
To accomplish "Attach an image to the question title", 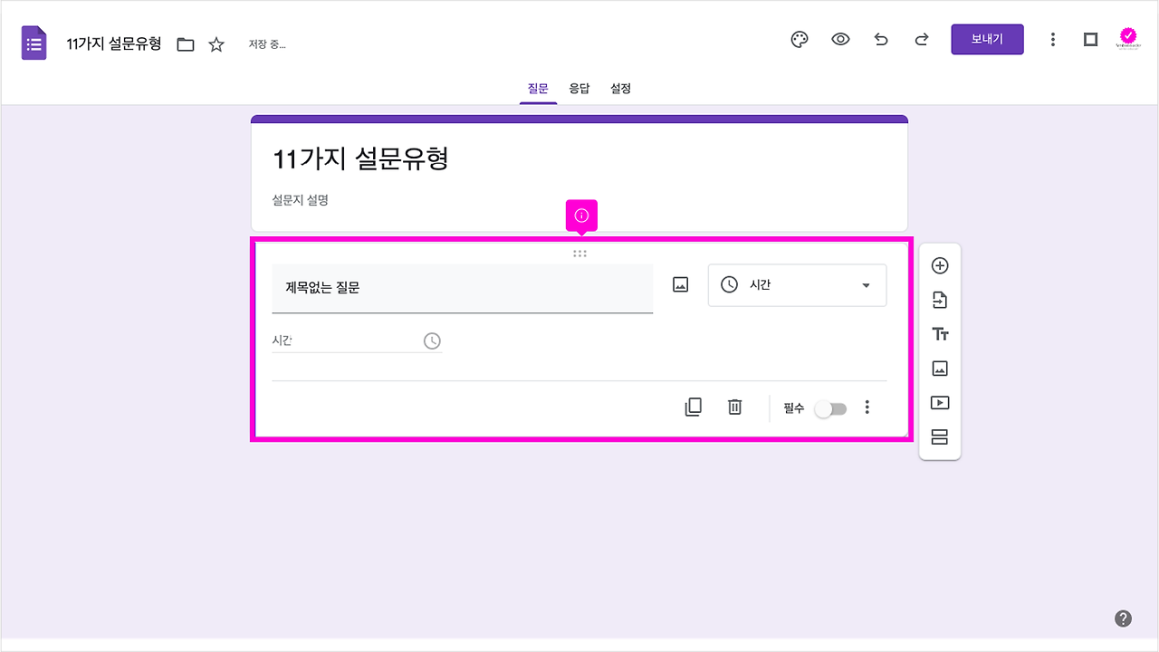I will pos(680,283).
